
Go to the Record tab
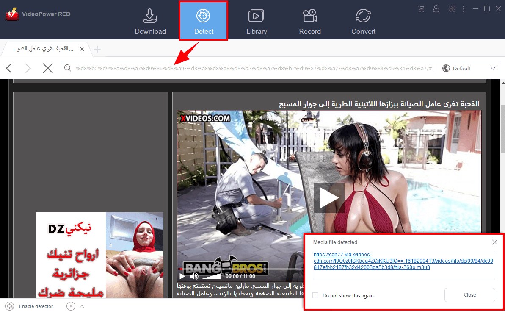[x=310, y=22]
